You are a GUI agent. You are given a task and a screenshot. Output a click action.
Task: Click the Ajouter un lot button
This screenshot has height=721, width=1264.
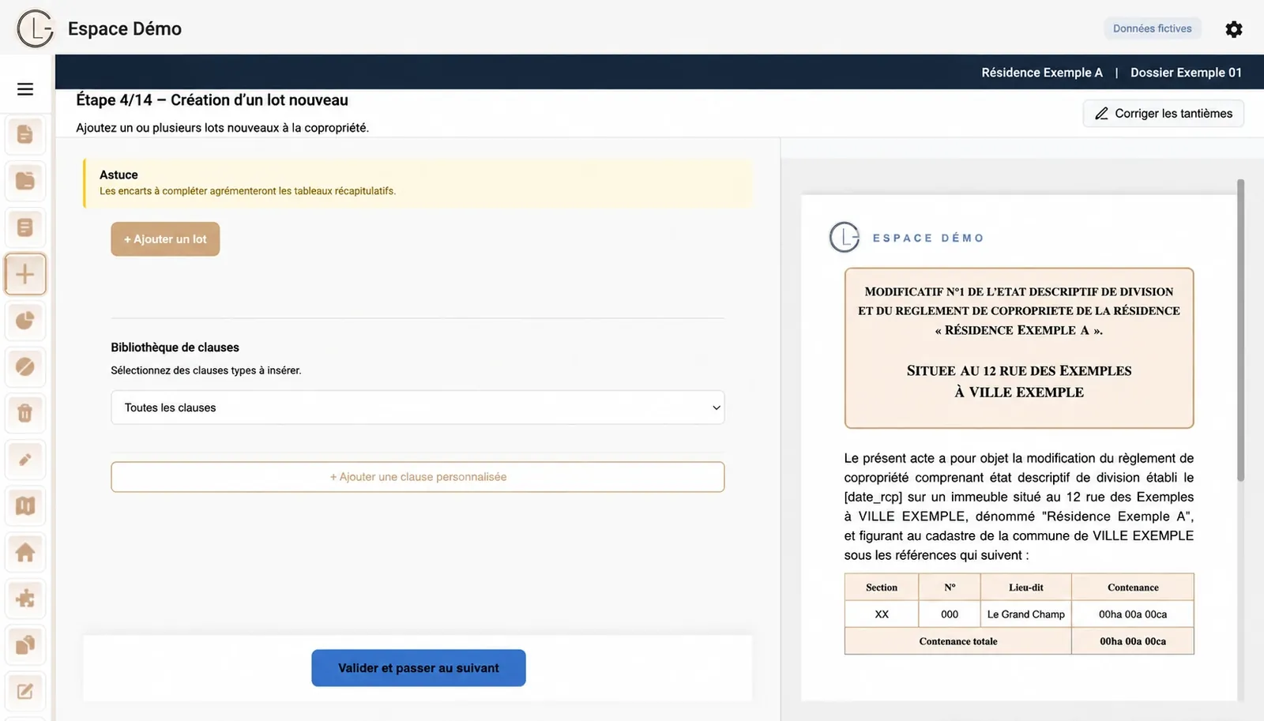tap(165, 239)
